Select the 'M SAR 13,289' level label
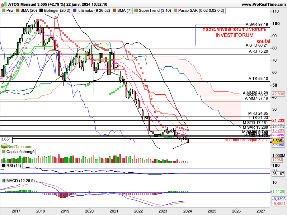 [255, 127]
